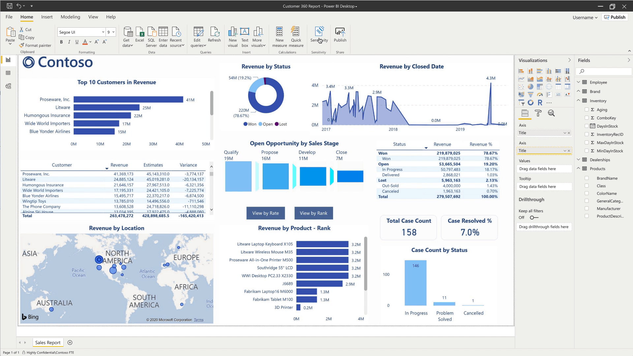Click the Home ribbon tab
The height and width of the screenshot is (356, 633).
(26, 16)
